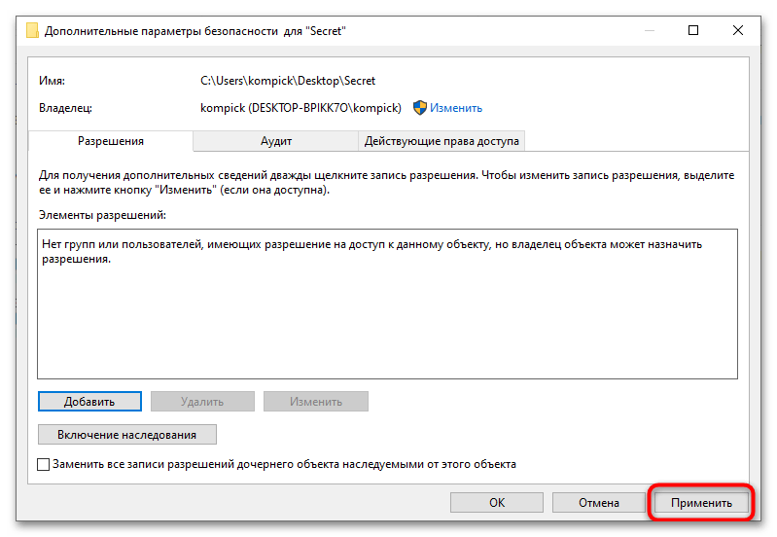Click inside the permission entries list box
Screen dimensions: 777x537
click(x=387, y=304)
